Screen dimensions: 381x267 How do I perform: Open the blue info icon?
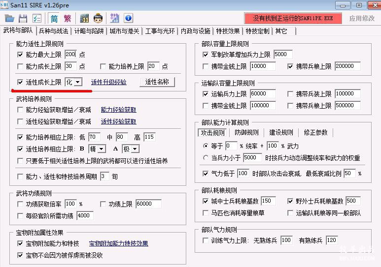tap(128, 18)
